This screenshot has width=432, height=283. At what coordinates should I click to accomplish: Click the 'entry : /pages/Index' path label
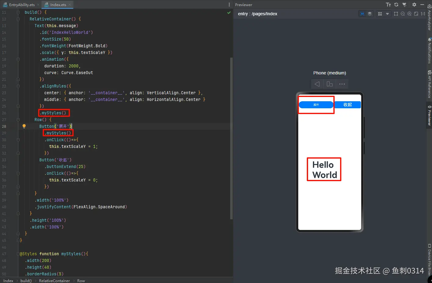[257, 14]
